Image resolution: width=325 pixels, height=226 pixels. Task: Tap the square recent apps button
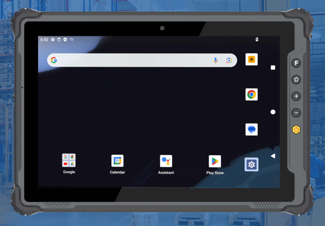(273, 68)
